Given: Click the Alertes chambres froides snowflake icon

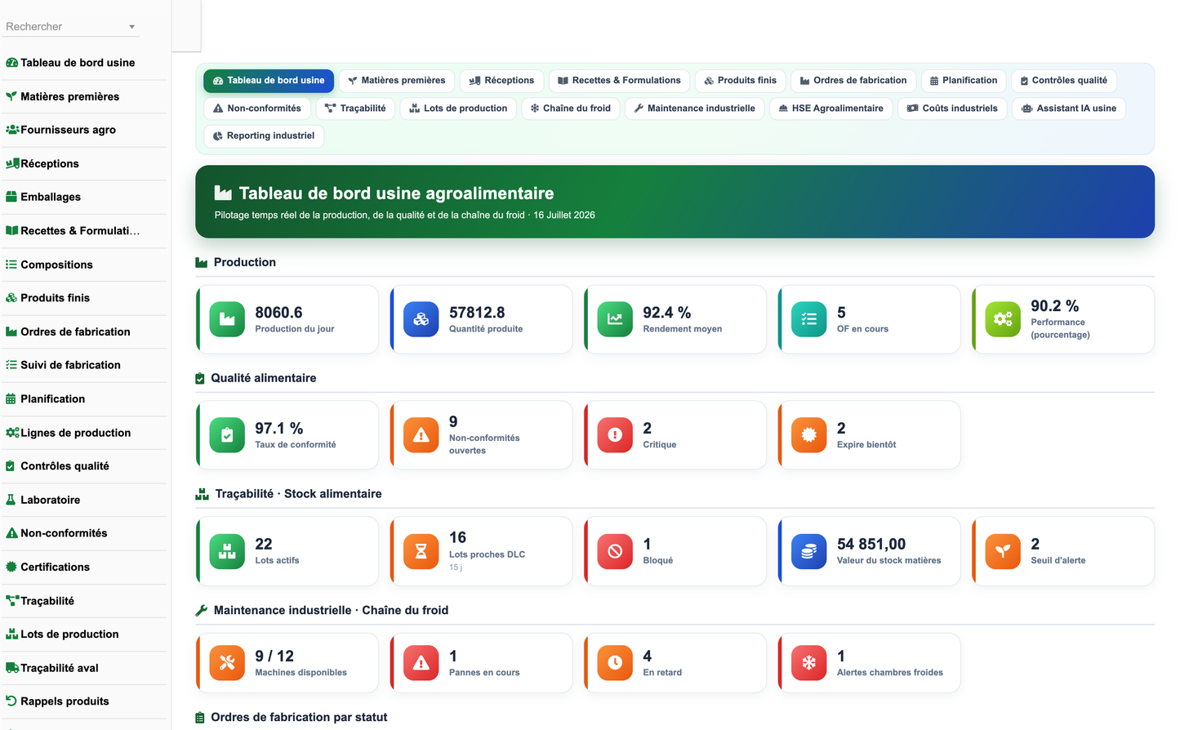Looking at the screenshot, I should tap(809, 663).
